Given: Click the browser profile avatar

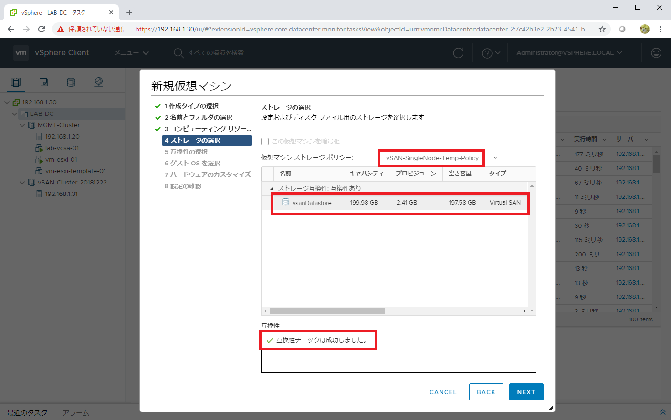Looking at the screenshot, I should 644,29.
